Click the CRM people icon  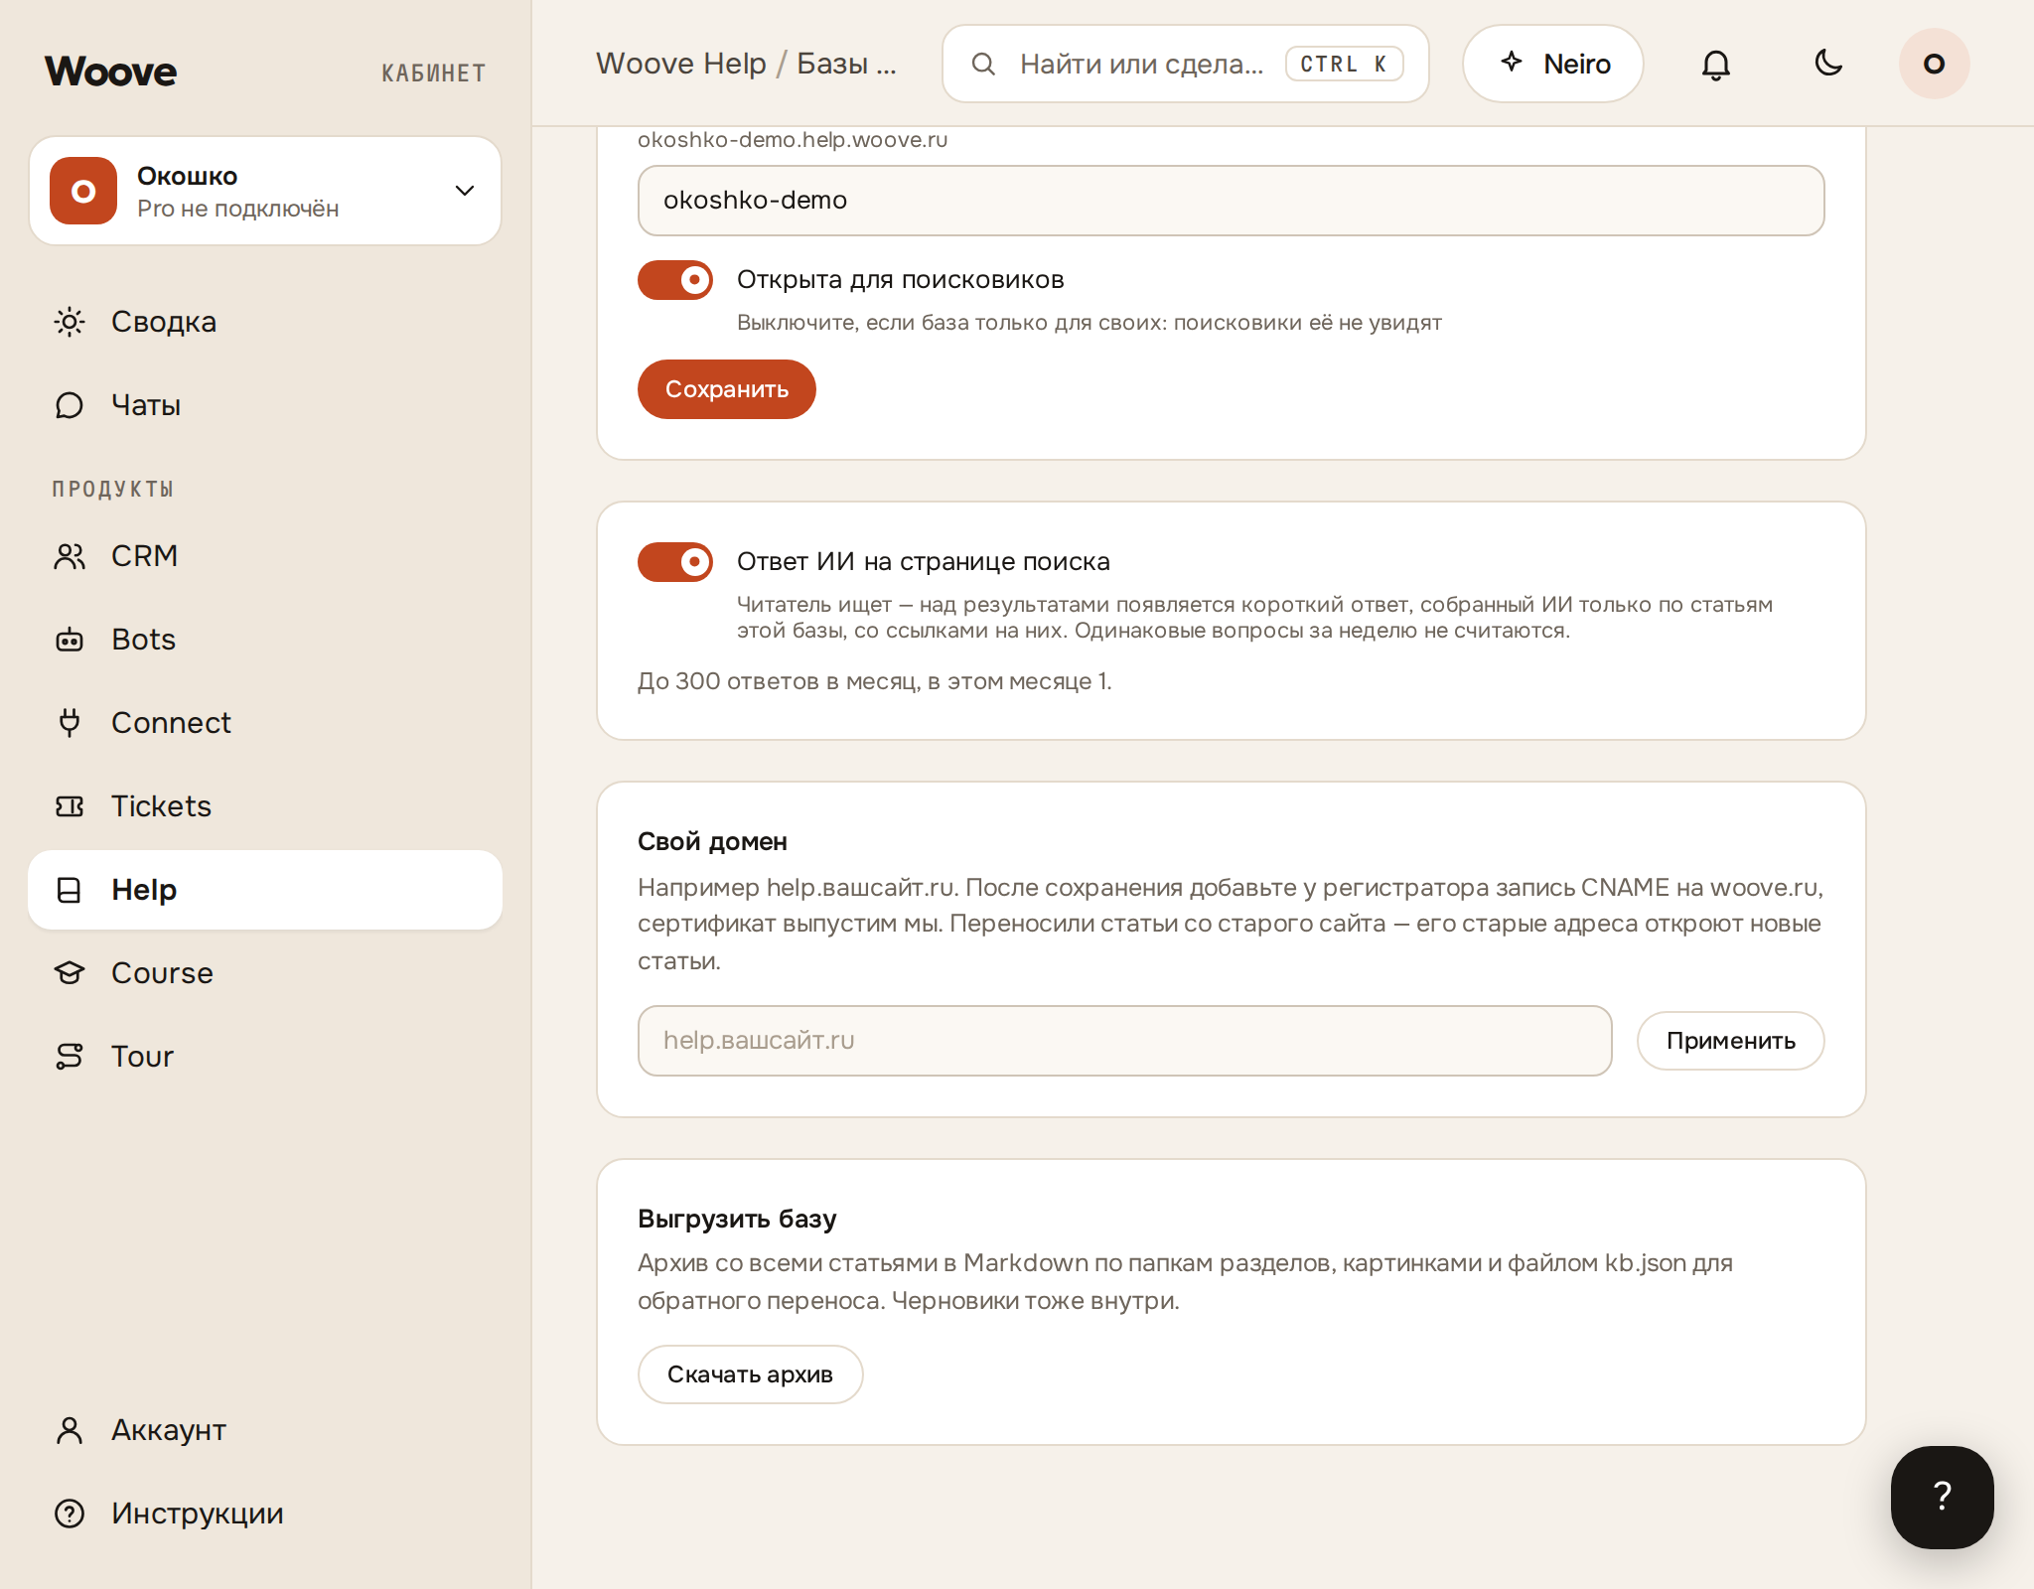click(x=70, y=556)
